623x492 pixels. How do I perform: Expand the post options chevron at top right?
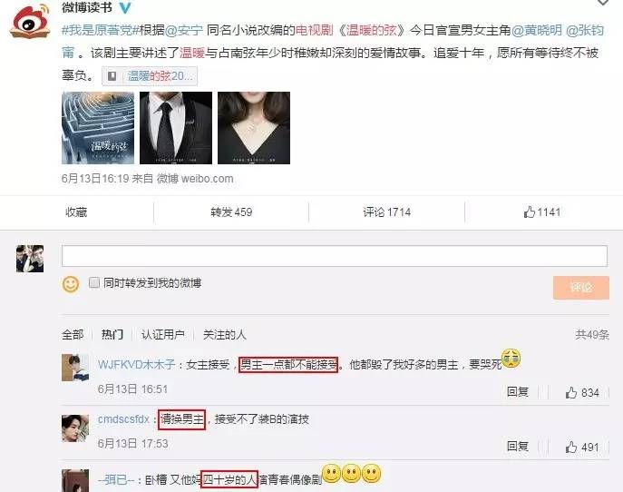click(603, 3)
